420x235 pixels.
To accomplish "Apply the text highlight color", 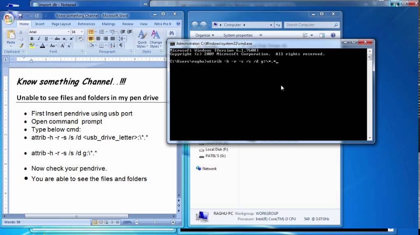I will [x=32, y=46].
